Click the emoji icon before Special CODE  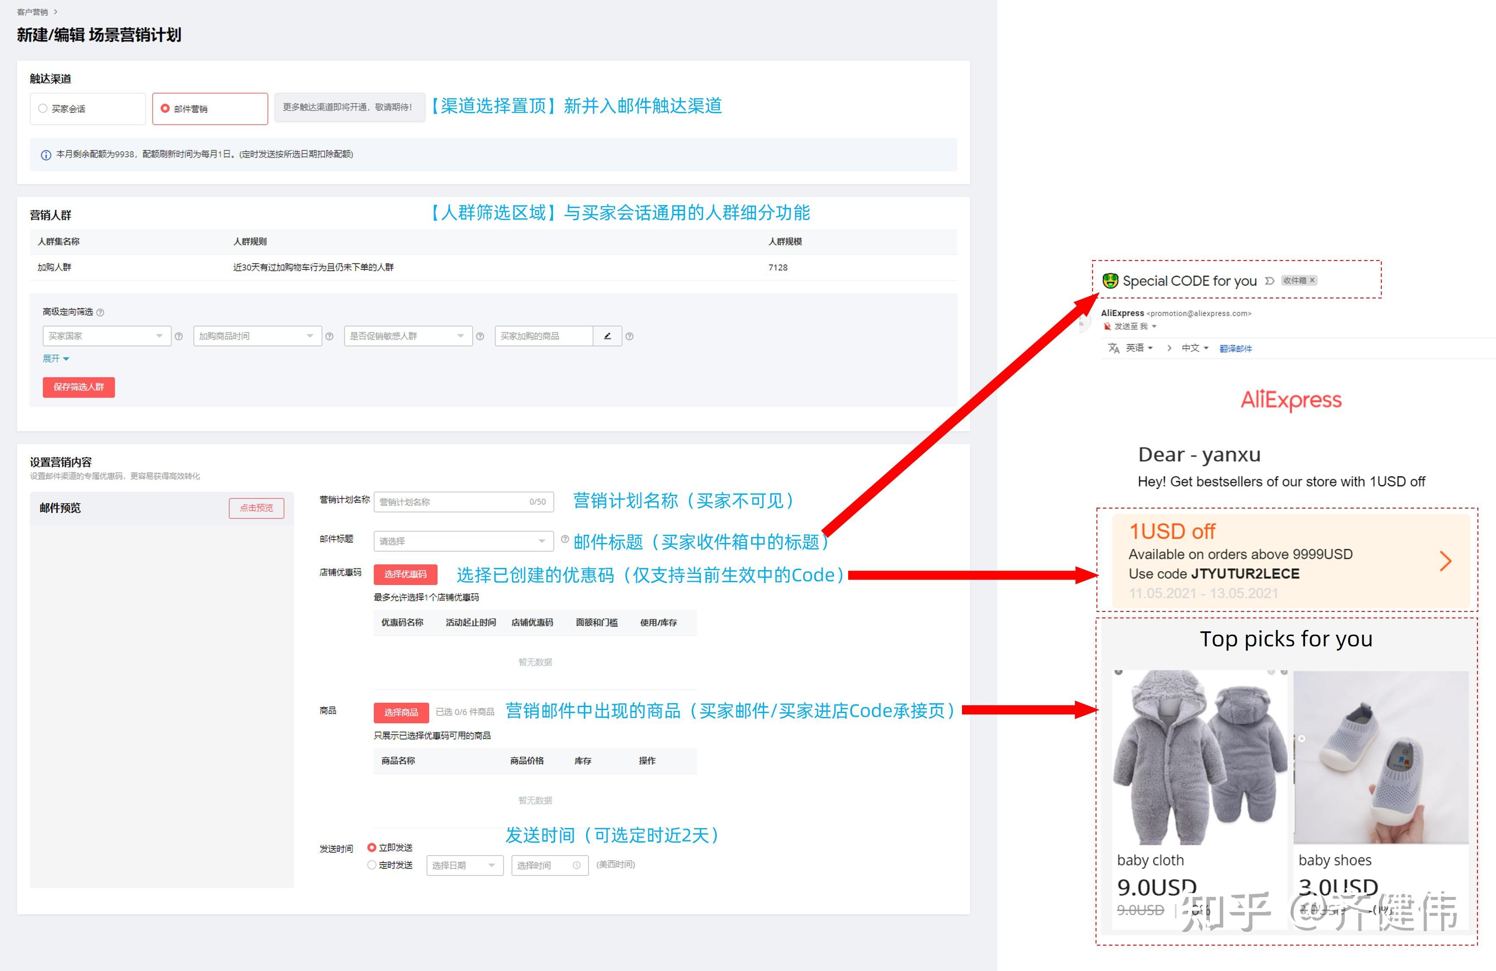tap(1111, 281)
